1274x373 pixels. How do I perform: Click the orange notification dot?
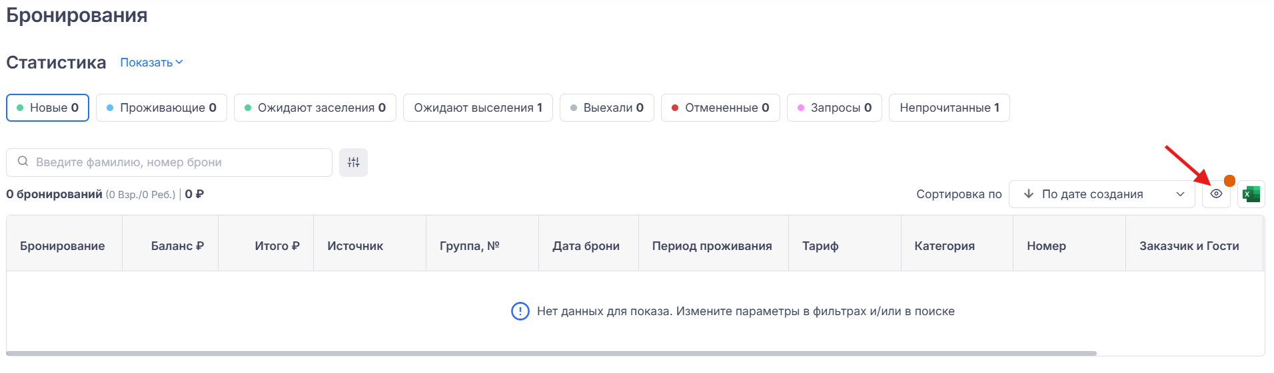[1229, 181]
